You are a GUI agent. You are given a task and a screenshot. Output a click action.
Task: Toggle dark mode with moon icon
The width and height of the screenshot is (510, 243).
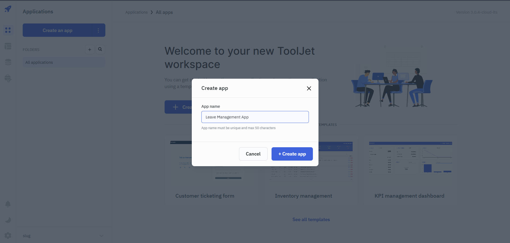[8, 220]
